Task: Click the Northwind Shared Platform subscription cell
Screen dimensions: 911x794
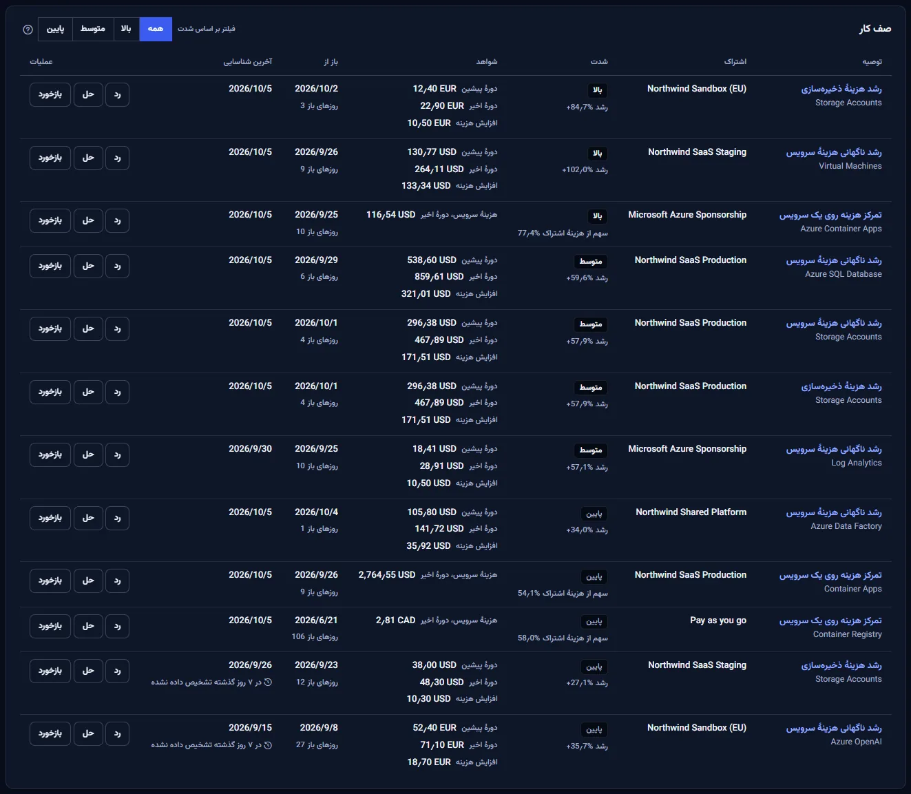Action: click(x=691, y=512)
